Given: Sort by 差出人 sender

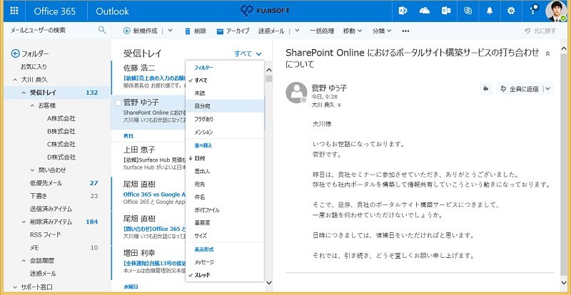Looking at the screenshot, I should click(x=224, y=171).
